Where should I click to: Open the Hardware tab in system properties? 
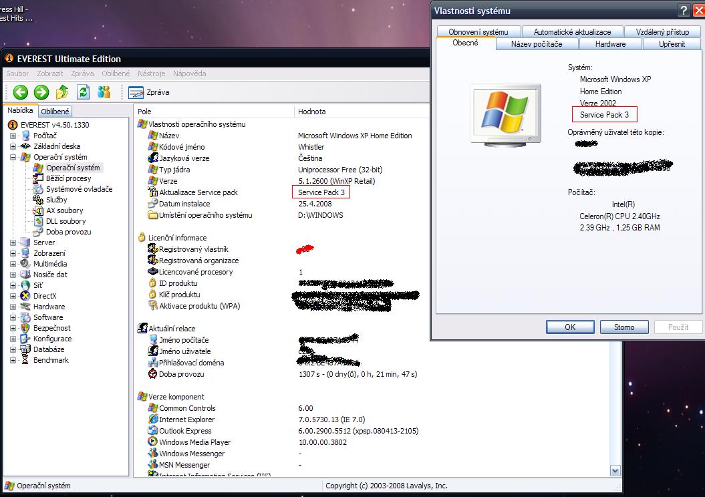tap(610, 44)
